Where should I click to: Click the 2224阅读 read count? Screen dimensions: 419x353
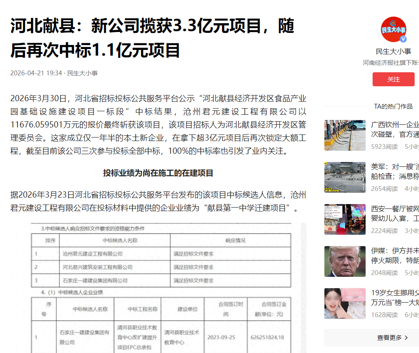(384, 231)
